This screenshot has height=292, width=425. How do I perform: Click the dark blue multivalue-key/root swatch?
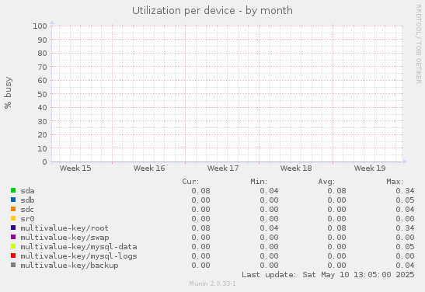pos(13,228)
